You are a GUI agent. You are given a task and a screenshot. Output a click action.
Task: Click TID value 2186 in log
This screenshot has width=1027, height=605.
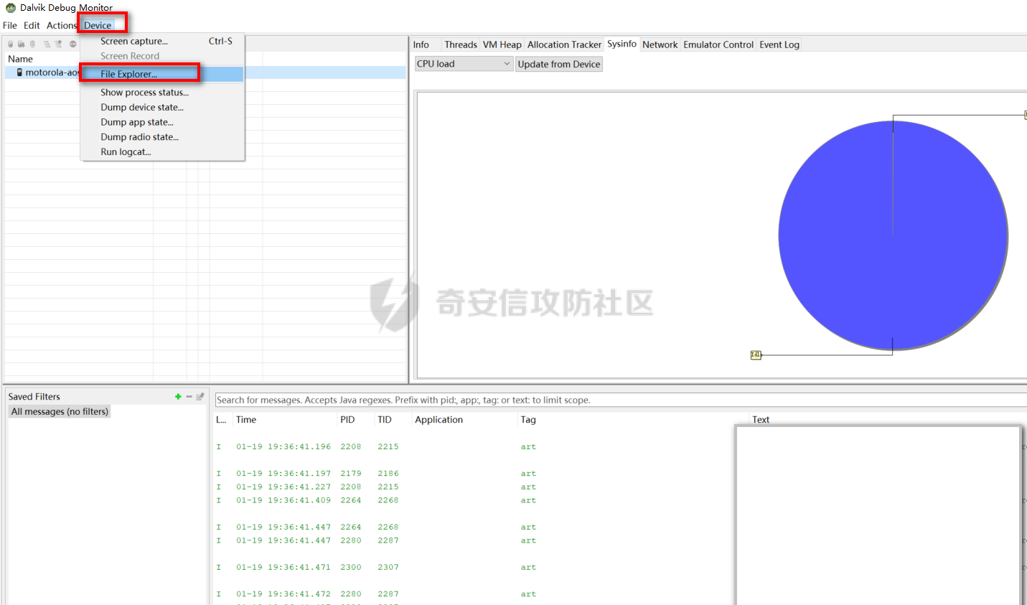(388, 474)
